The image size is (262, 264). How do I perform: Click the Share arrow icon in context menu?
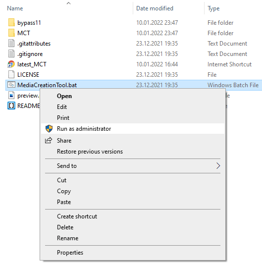49,140
